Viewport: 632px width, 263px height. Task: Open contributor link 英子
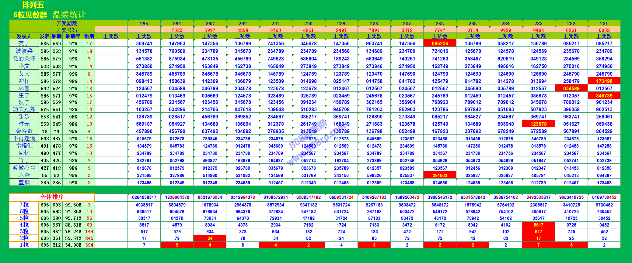24,43
